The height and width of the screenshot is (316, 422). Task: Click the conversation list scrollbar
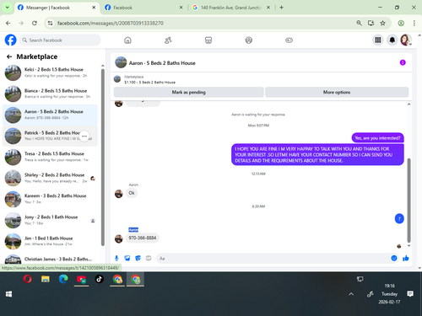(103, 158)
